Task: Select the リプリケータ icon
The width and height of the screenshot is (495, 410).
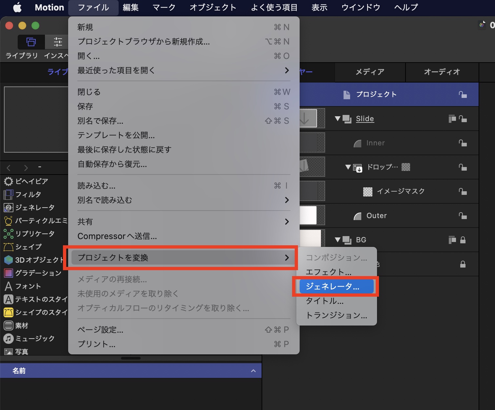Action: [x=9, y=234]
